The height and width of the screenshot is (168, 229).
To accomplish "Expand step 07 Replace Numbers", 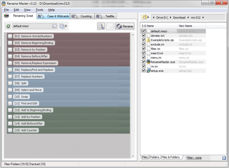I will pyautogui.click(x=29, y=77).
